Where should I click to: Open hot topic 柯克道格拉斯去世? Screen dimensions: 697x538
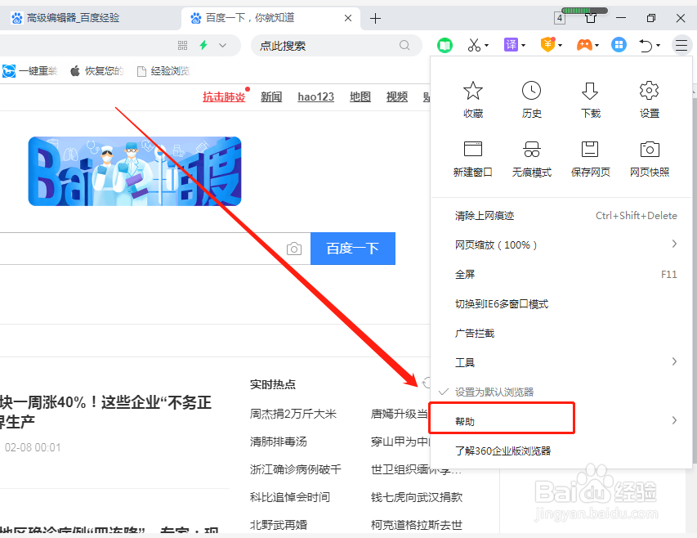click(x=417, y=525)
